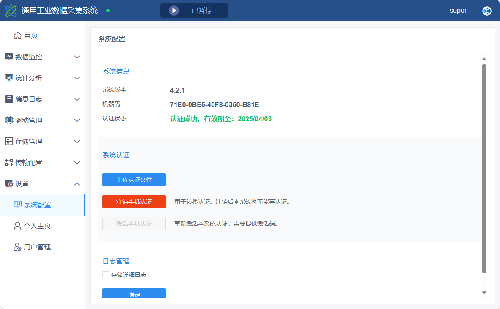Click the 确定 button
500x309 pixels.
click(x=134, y=293)
